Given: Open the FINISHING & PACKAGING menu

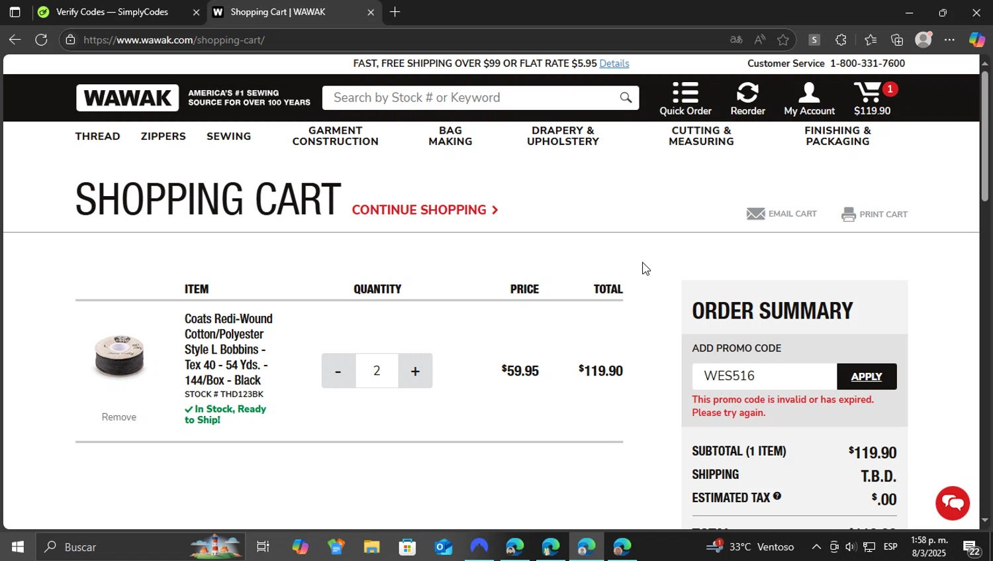Looking at the screenshot, I should pos(837,136).
